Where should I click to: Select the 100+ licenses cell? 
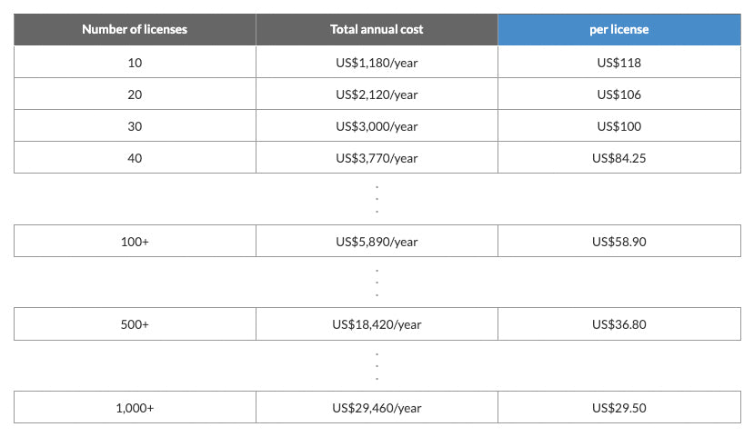(135, 242)
